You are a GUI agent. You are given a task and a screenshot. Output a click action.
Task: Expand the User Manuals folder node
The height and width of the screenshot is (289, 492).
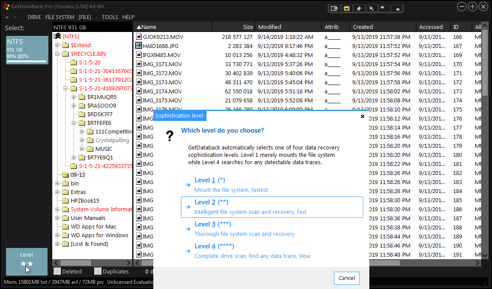(57, 218)
